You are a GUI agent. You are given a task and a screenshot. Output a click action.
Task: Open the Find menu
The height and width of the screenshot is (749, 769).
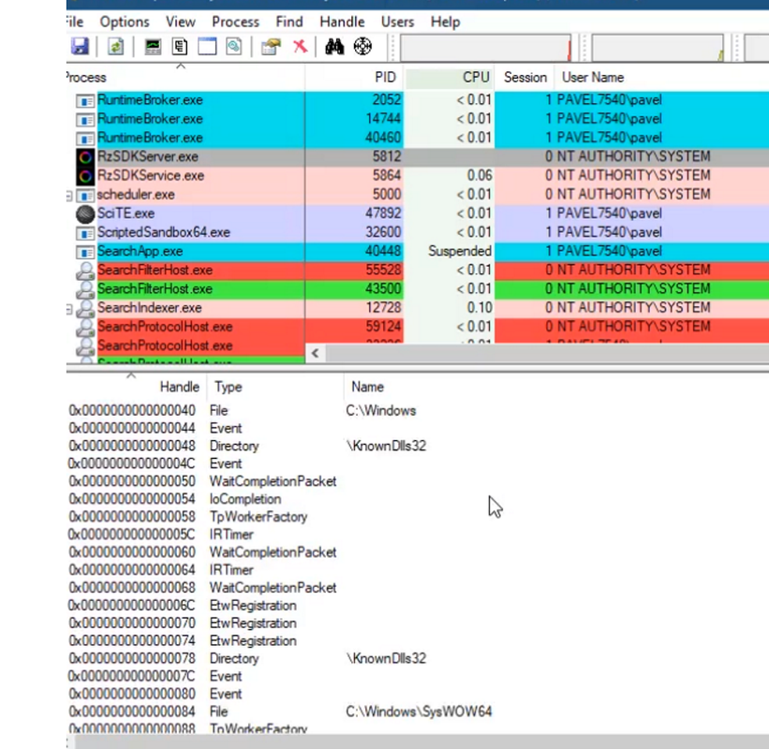pyautogui.click(x=289, y=22)
